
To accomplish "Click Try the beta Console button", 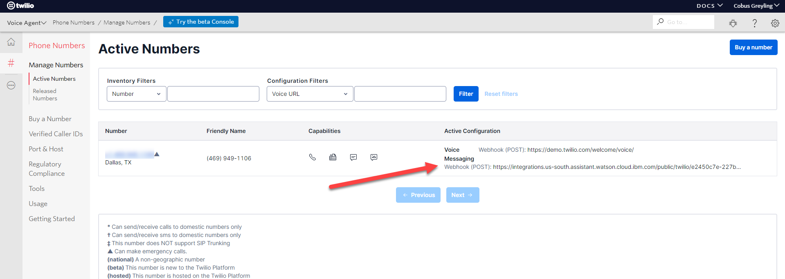I will pos(201,22).
